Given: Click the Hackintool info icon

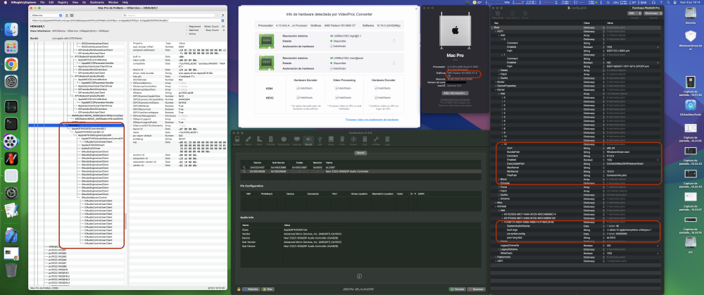Looking at the screenshot, I should point(359,276).
